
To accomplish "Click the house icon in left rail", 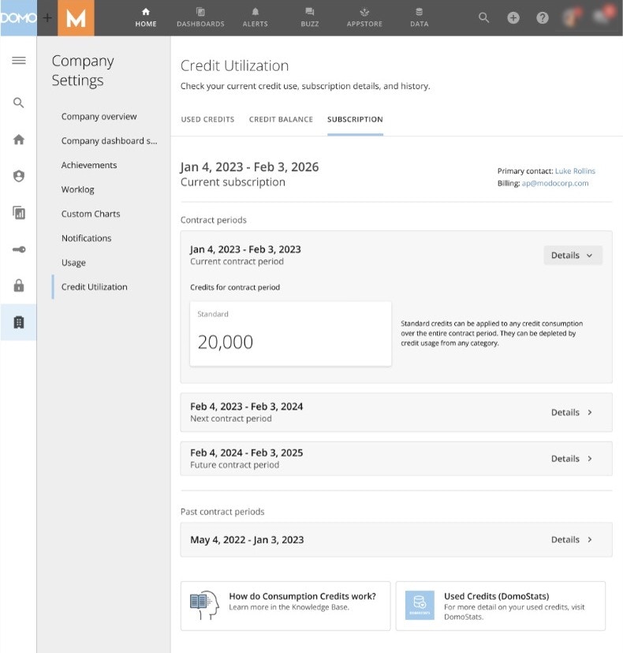I will point(19,140).
